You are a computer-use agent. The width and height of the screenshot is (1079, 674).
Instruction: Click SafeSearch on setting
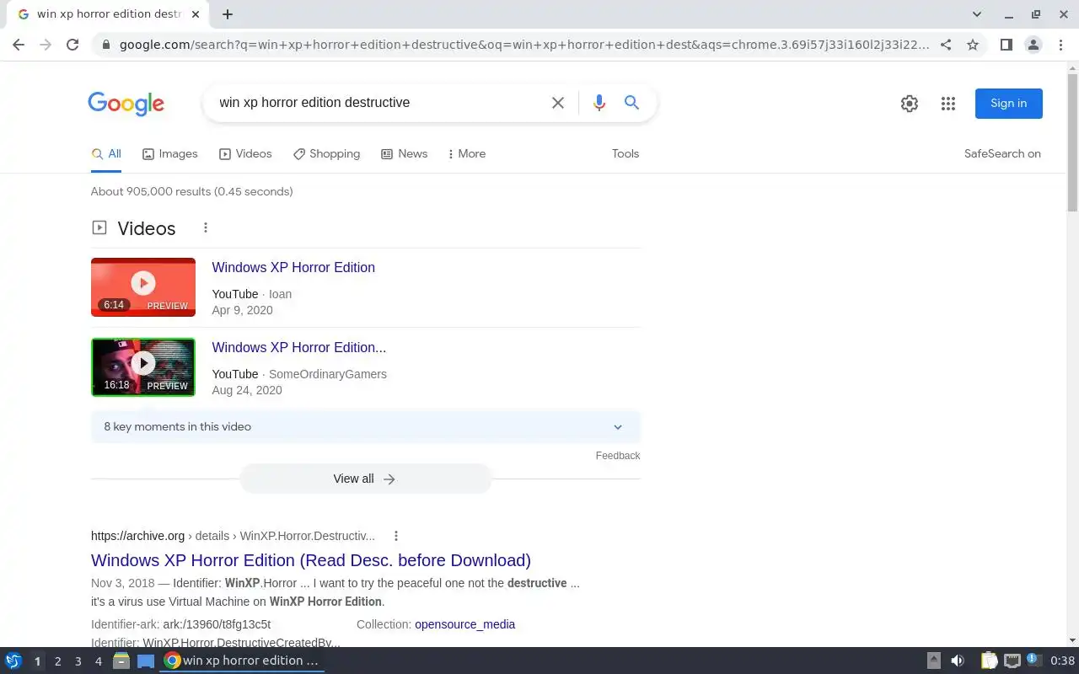click(x=1002, y=154)
